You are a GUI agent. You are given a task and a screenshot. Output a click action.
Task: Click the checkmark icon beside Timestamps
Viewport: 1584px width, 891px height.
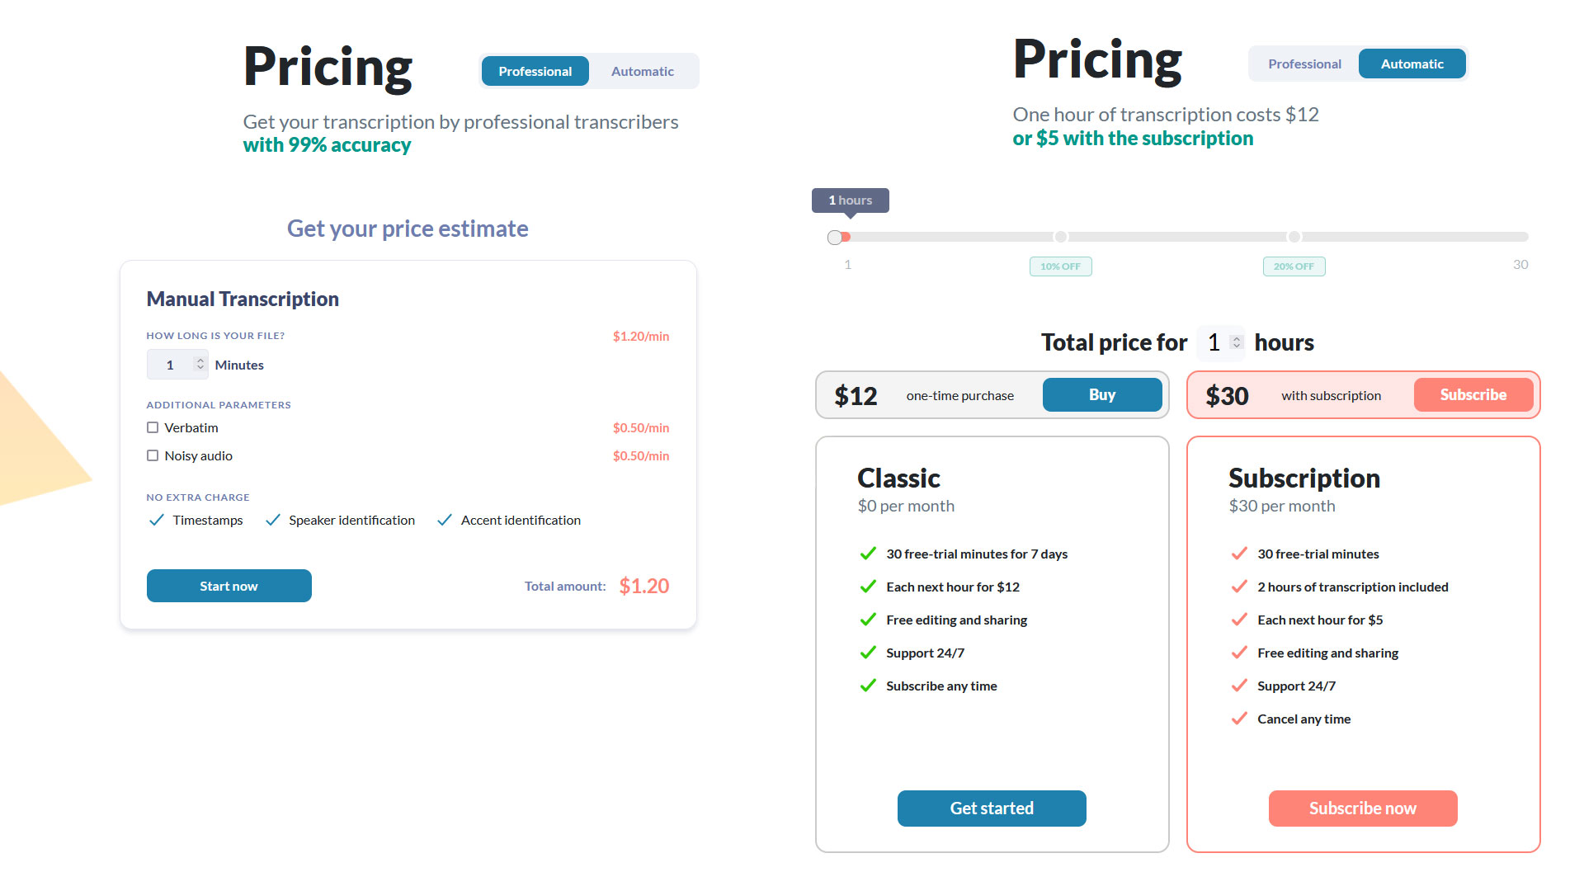[156, 520]
